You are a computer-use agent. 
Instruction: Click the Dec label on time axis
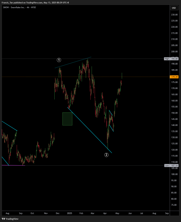pos(57,213)
